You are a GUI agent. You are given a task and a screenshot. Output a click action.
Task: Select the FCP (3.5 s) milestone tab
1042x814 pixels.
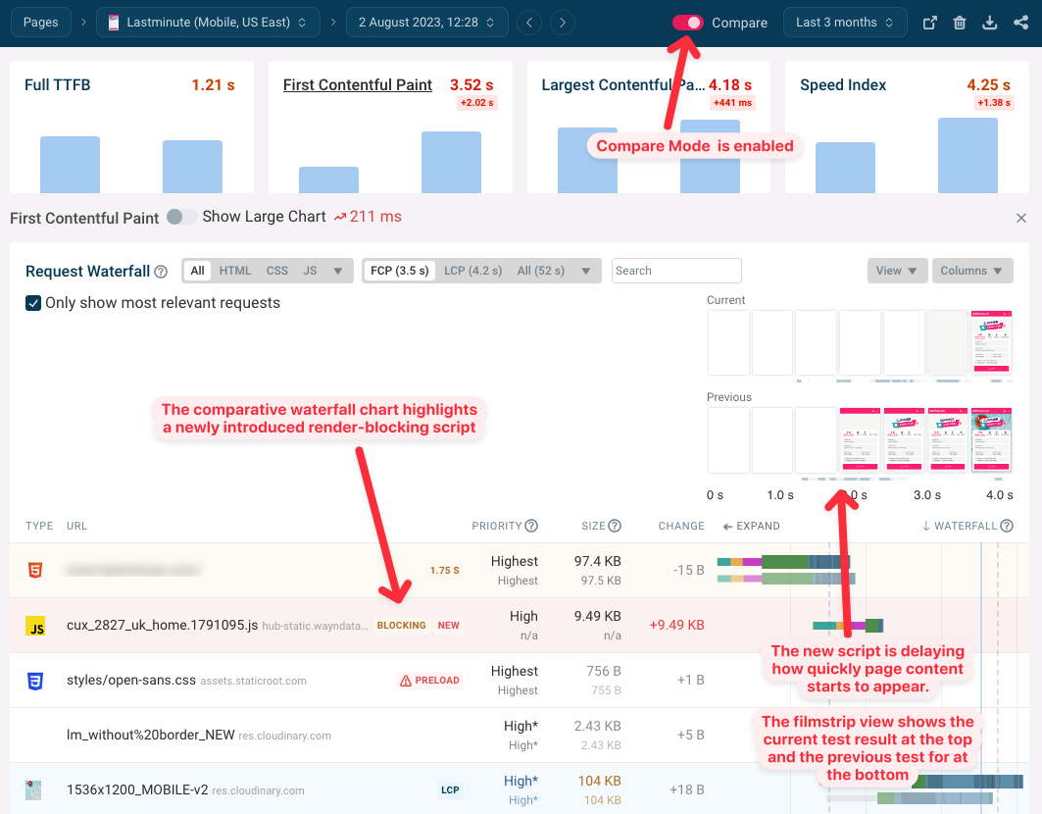tap(399, 271)
